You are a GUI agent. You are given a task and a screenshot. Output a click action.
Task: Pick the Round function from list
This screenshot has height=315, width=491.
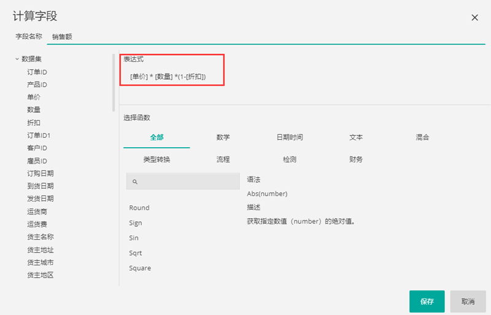[x=139, y=208]
